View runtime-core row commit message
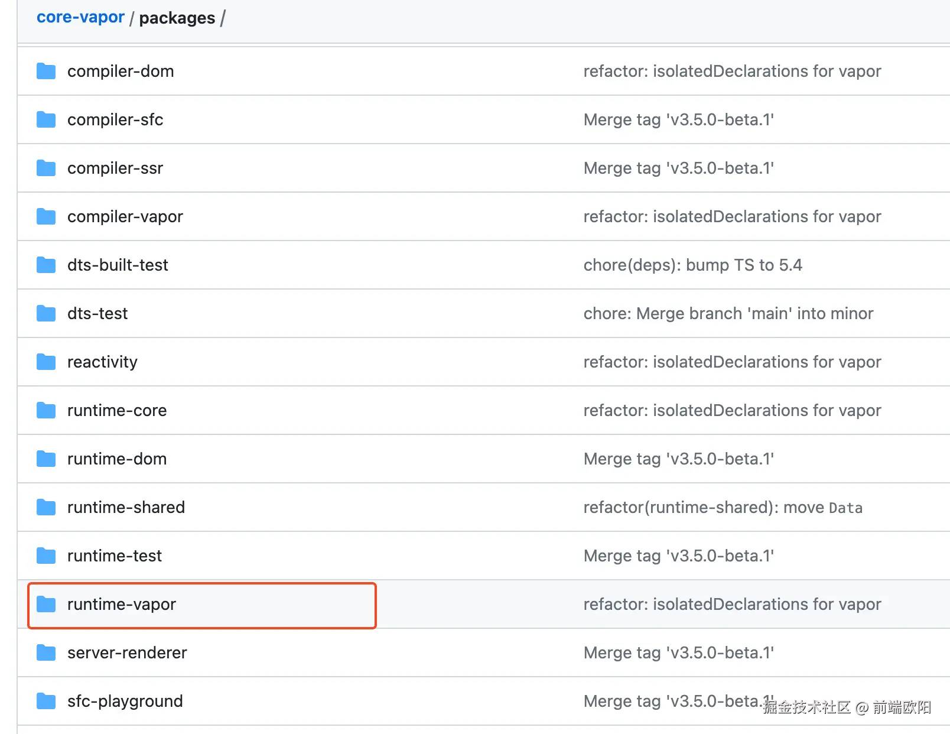 point(732,411)
